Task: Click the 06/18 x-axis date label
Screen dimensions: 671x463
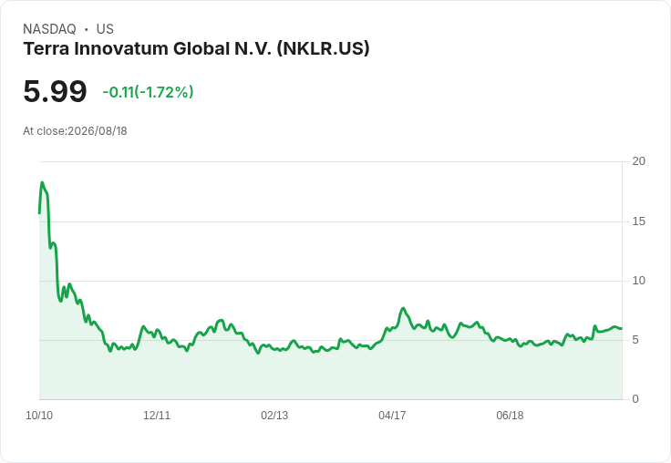Action: click(x=510, y=415)
